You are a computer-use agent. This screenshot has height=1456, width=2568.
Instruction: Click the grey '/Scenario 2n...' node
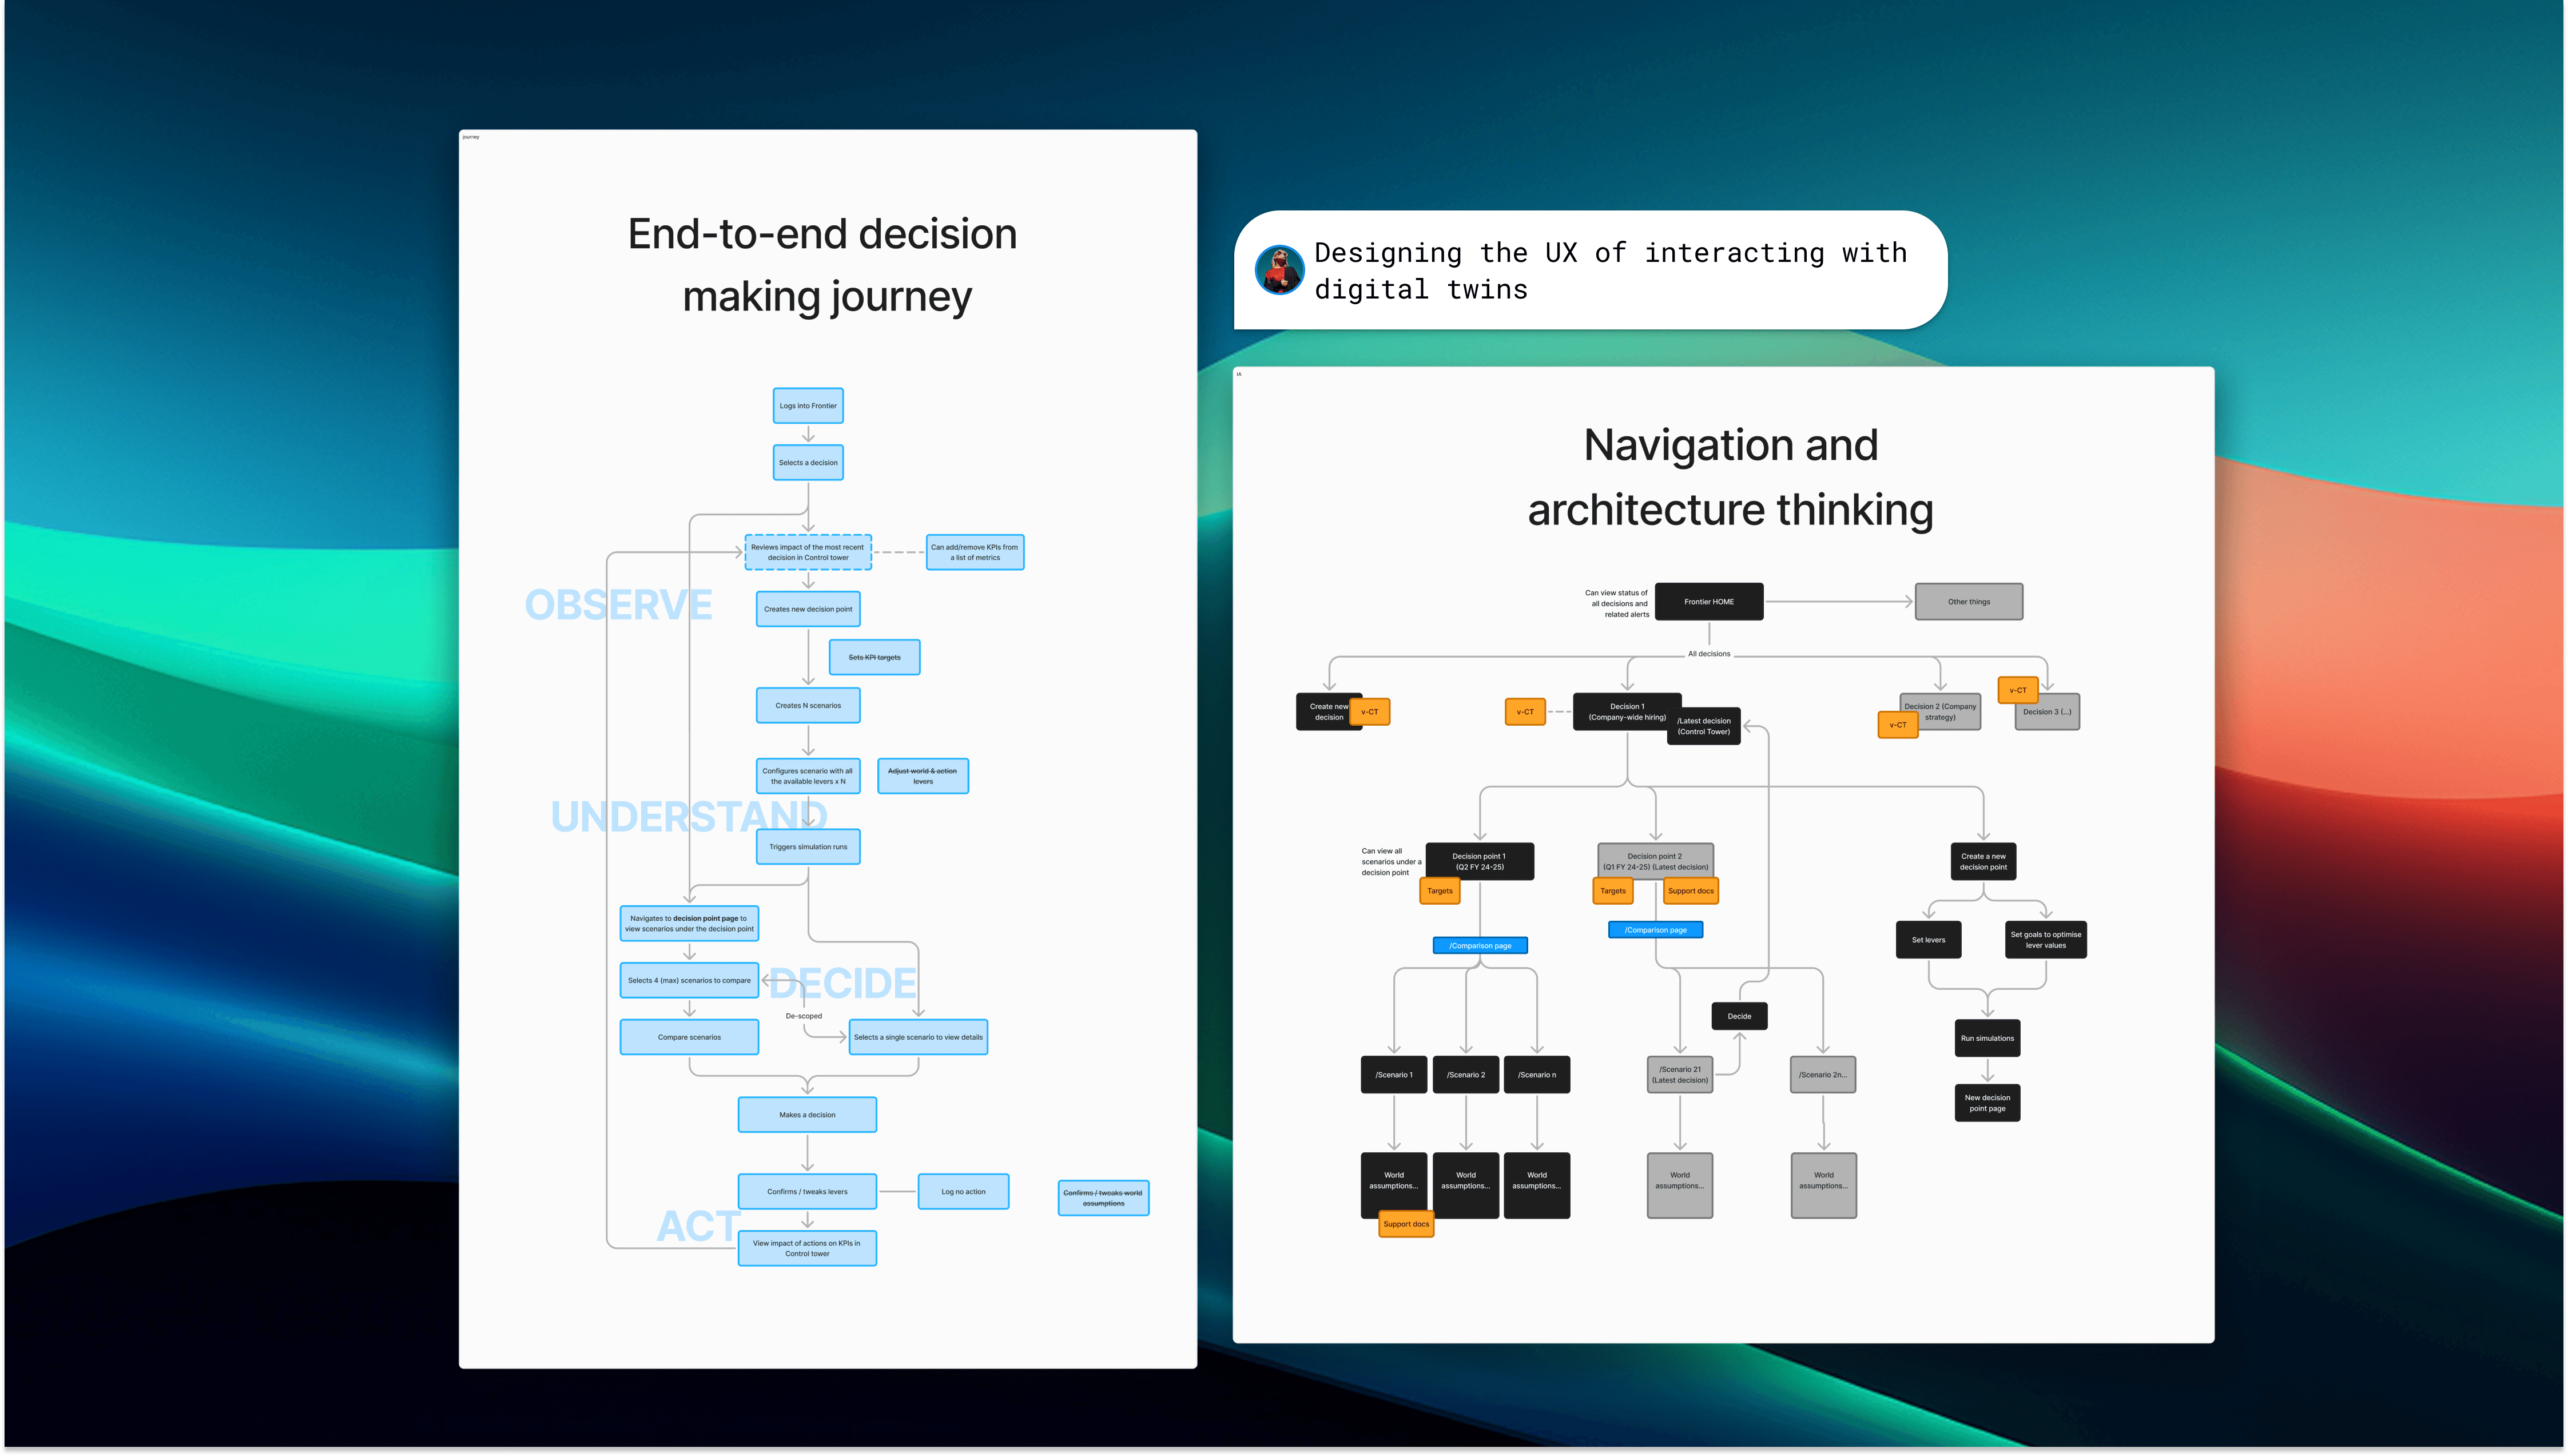point(1822,1075)
